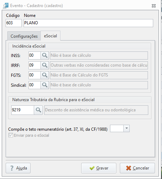This screenshot has width=162, height=179.
Task: Open the Sindical incidence search lookup
Action: coord(45,85)
